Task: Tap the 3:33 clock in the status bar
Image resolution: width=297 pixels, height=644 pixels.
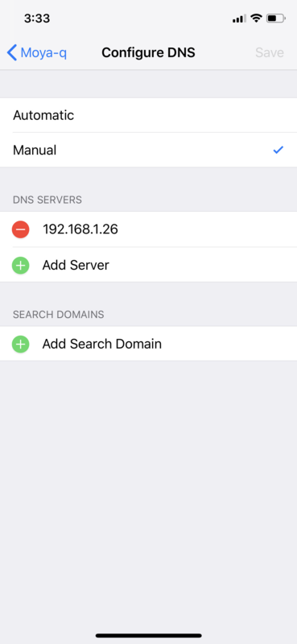Action: 37,19
